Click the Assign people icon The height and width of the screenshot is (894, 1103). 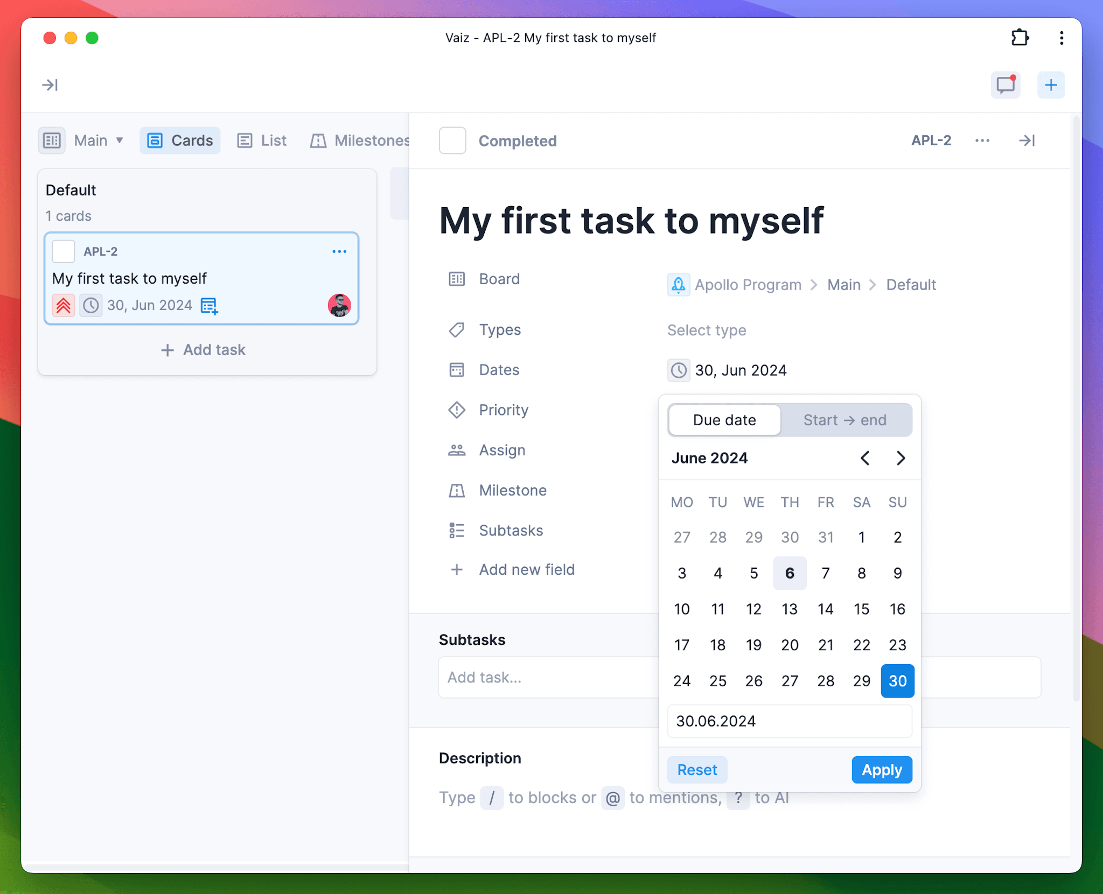456,450
